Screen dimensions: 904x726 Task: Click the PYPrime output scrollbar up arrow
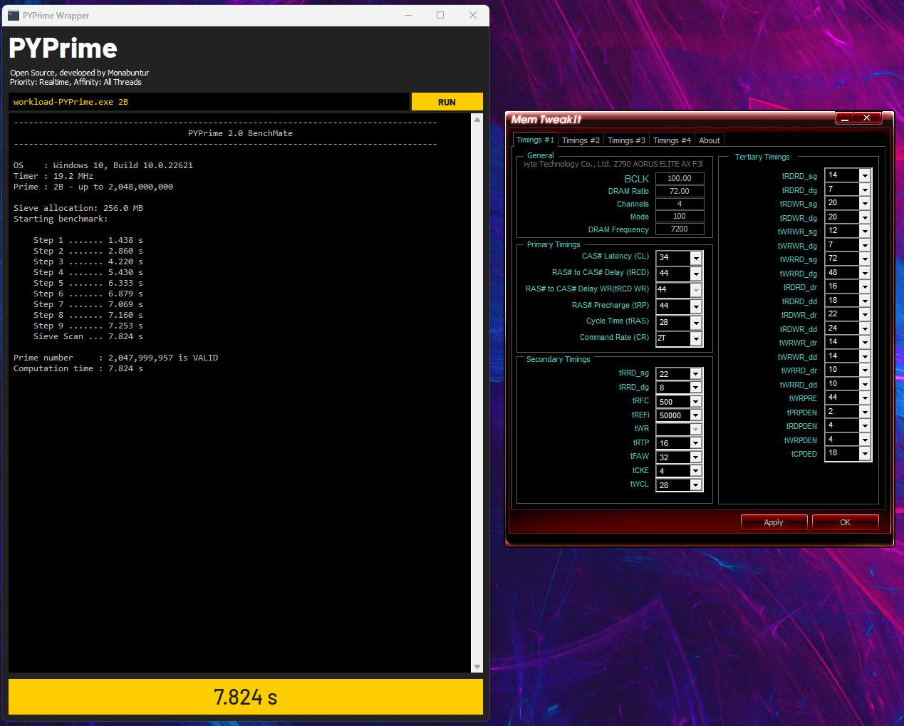(x=477, y=120)
